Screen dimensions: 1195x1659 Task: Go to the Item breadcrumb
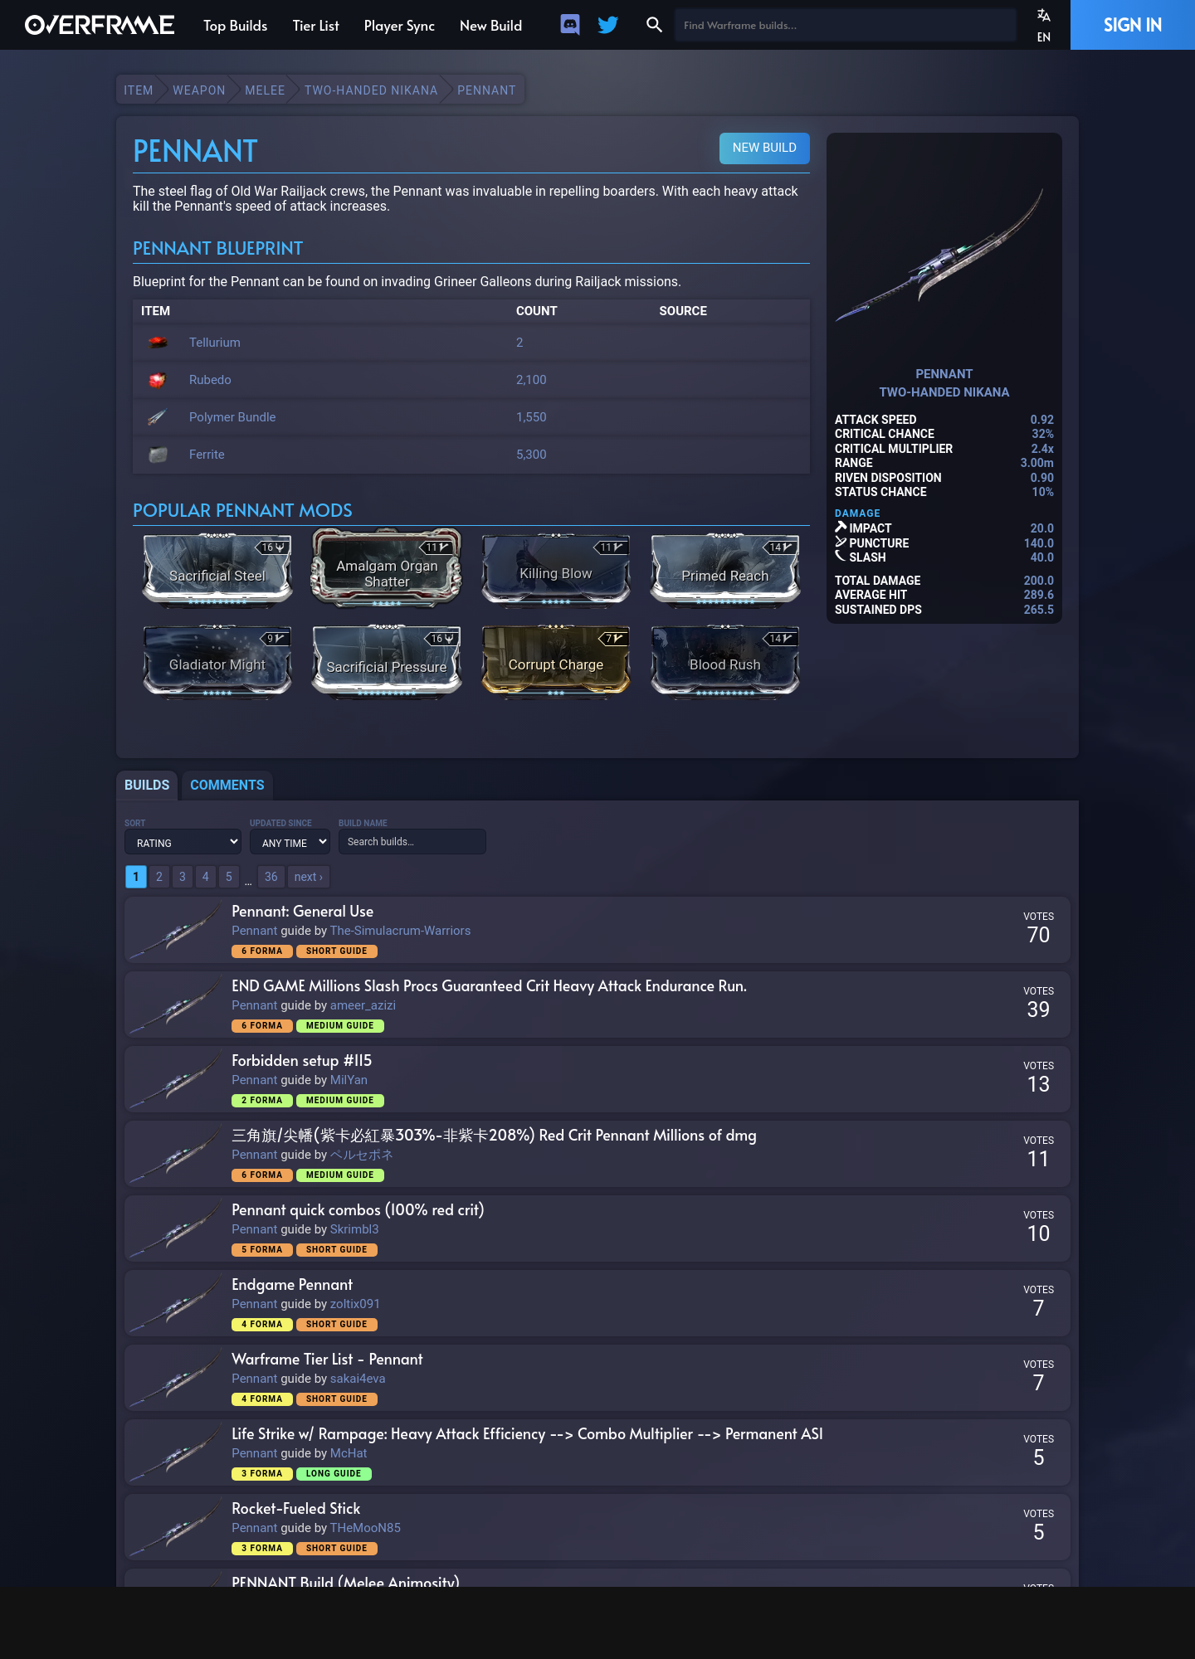pyautogui.click(x=139, y=90)
